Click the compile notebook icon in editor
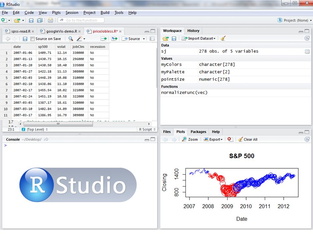 (152, 39)
